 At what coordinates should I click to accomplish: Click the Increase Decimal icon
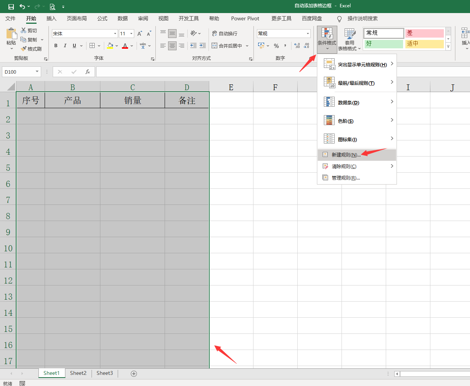click(x=297, y=46)
